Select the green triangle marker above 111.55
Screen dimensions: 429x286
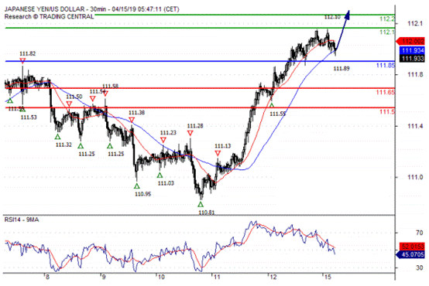click(271, 105)
